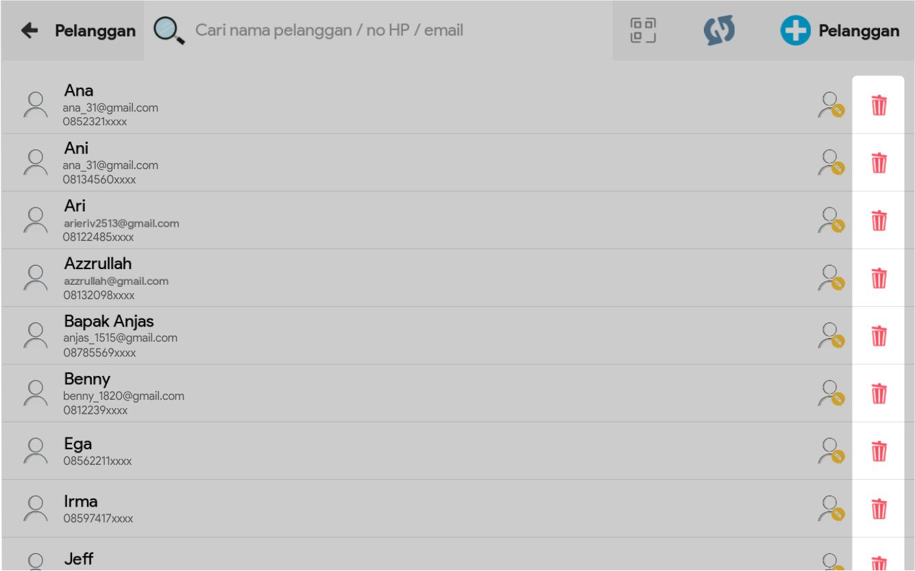Image resolution: width=915 pixels, height=571 pixels.
Task: Click the magnifying glass search icon
Action: (x=169, y=31)
